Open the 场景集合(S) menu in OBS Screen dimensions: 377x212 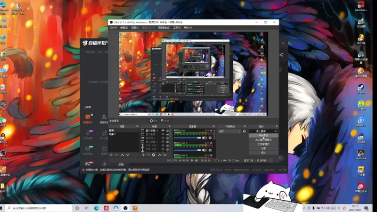tap(164, 28)
